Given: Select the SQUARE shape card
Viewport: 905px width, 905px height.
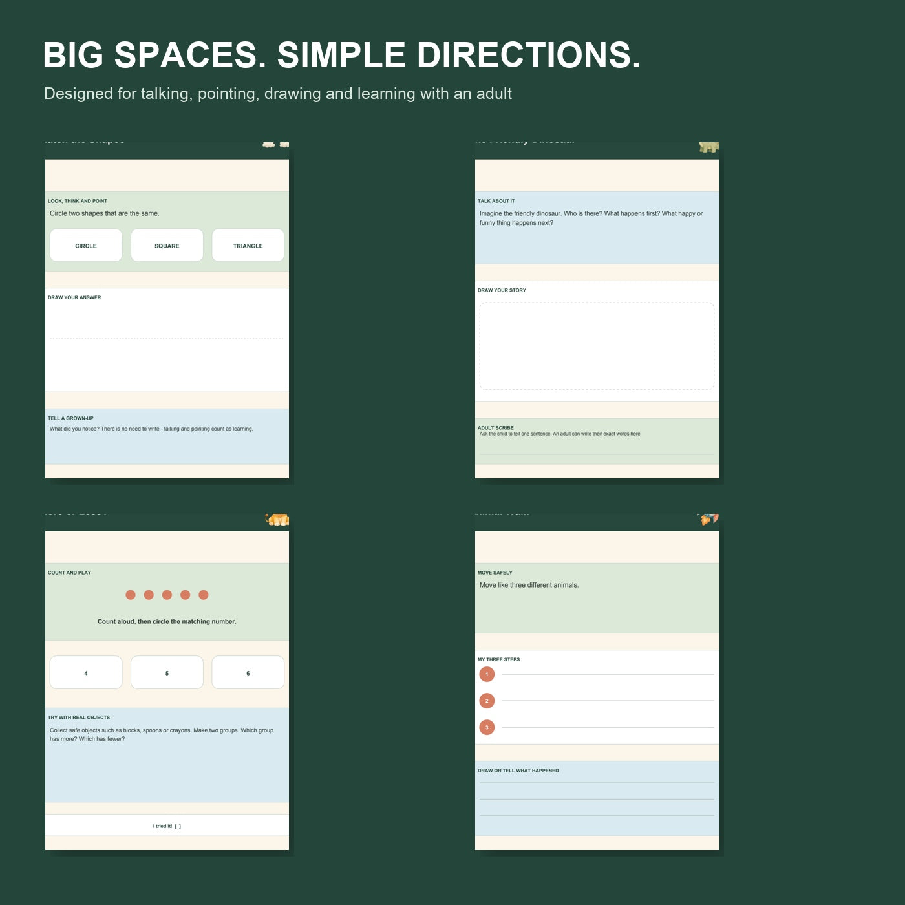Looking at the screenshot, I should click(167, 245).
